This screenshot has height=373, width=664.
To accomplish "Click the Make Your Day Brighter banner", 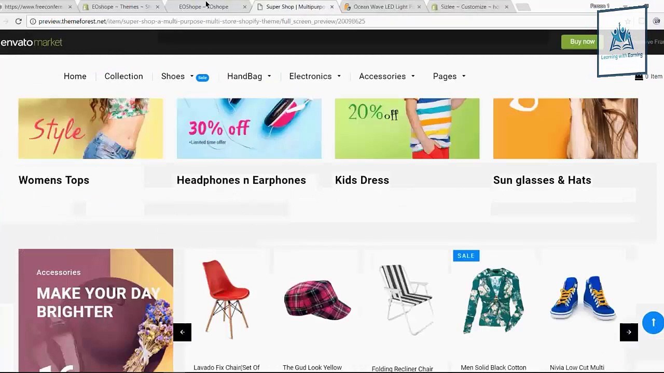I will pos(96,311).
